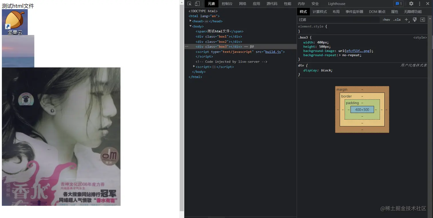Screen dimensions: 433x218
Task: Expand the background-repeat shorthand property
Action: 340,55
